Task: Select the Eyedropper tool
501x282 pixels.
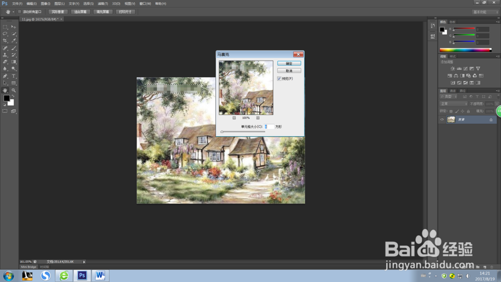Action: (14, 41)
